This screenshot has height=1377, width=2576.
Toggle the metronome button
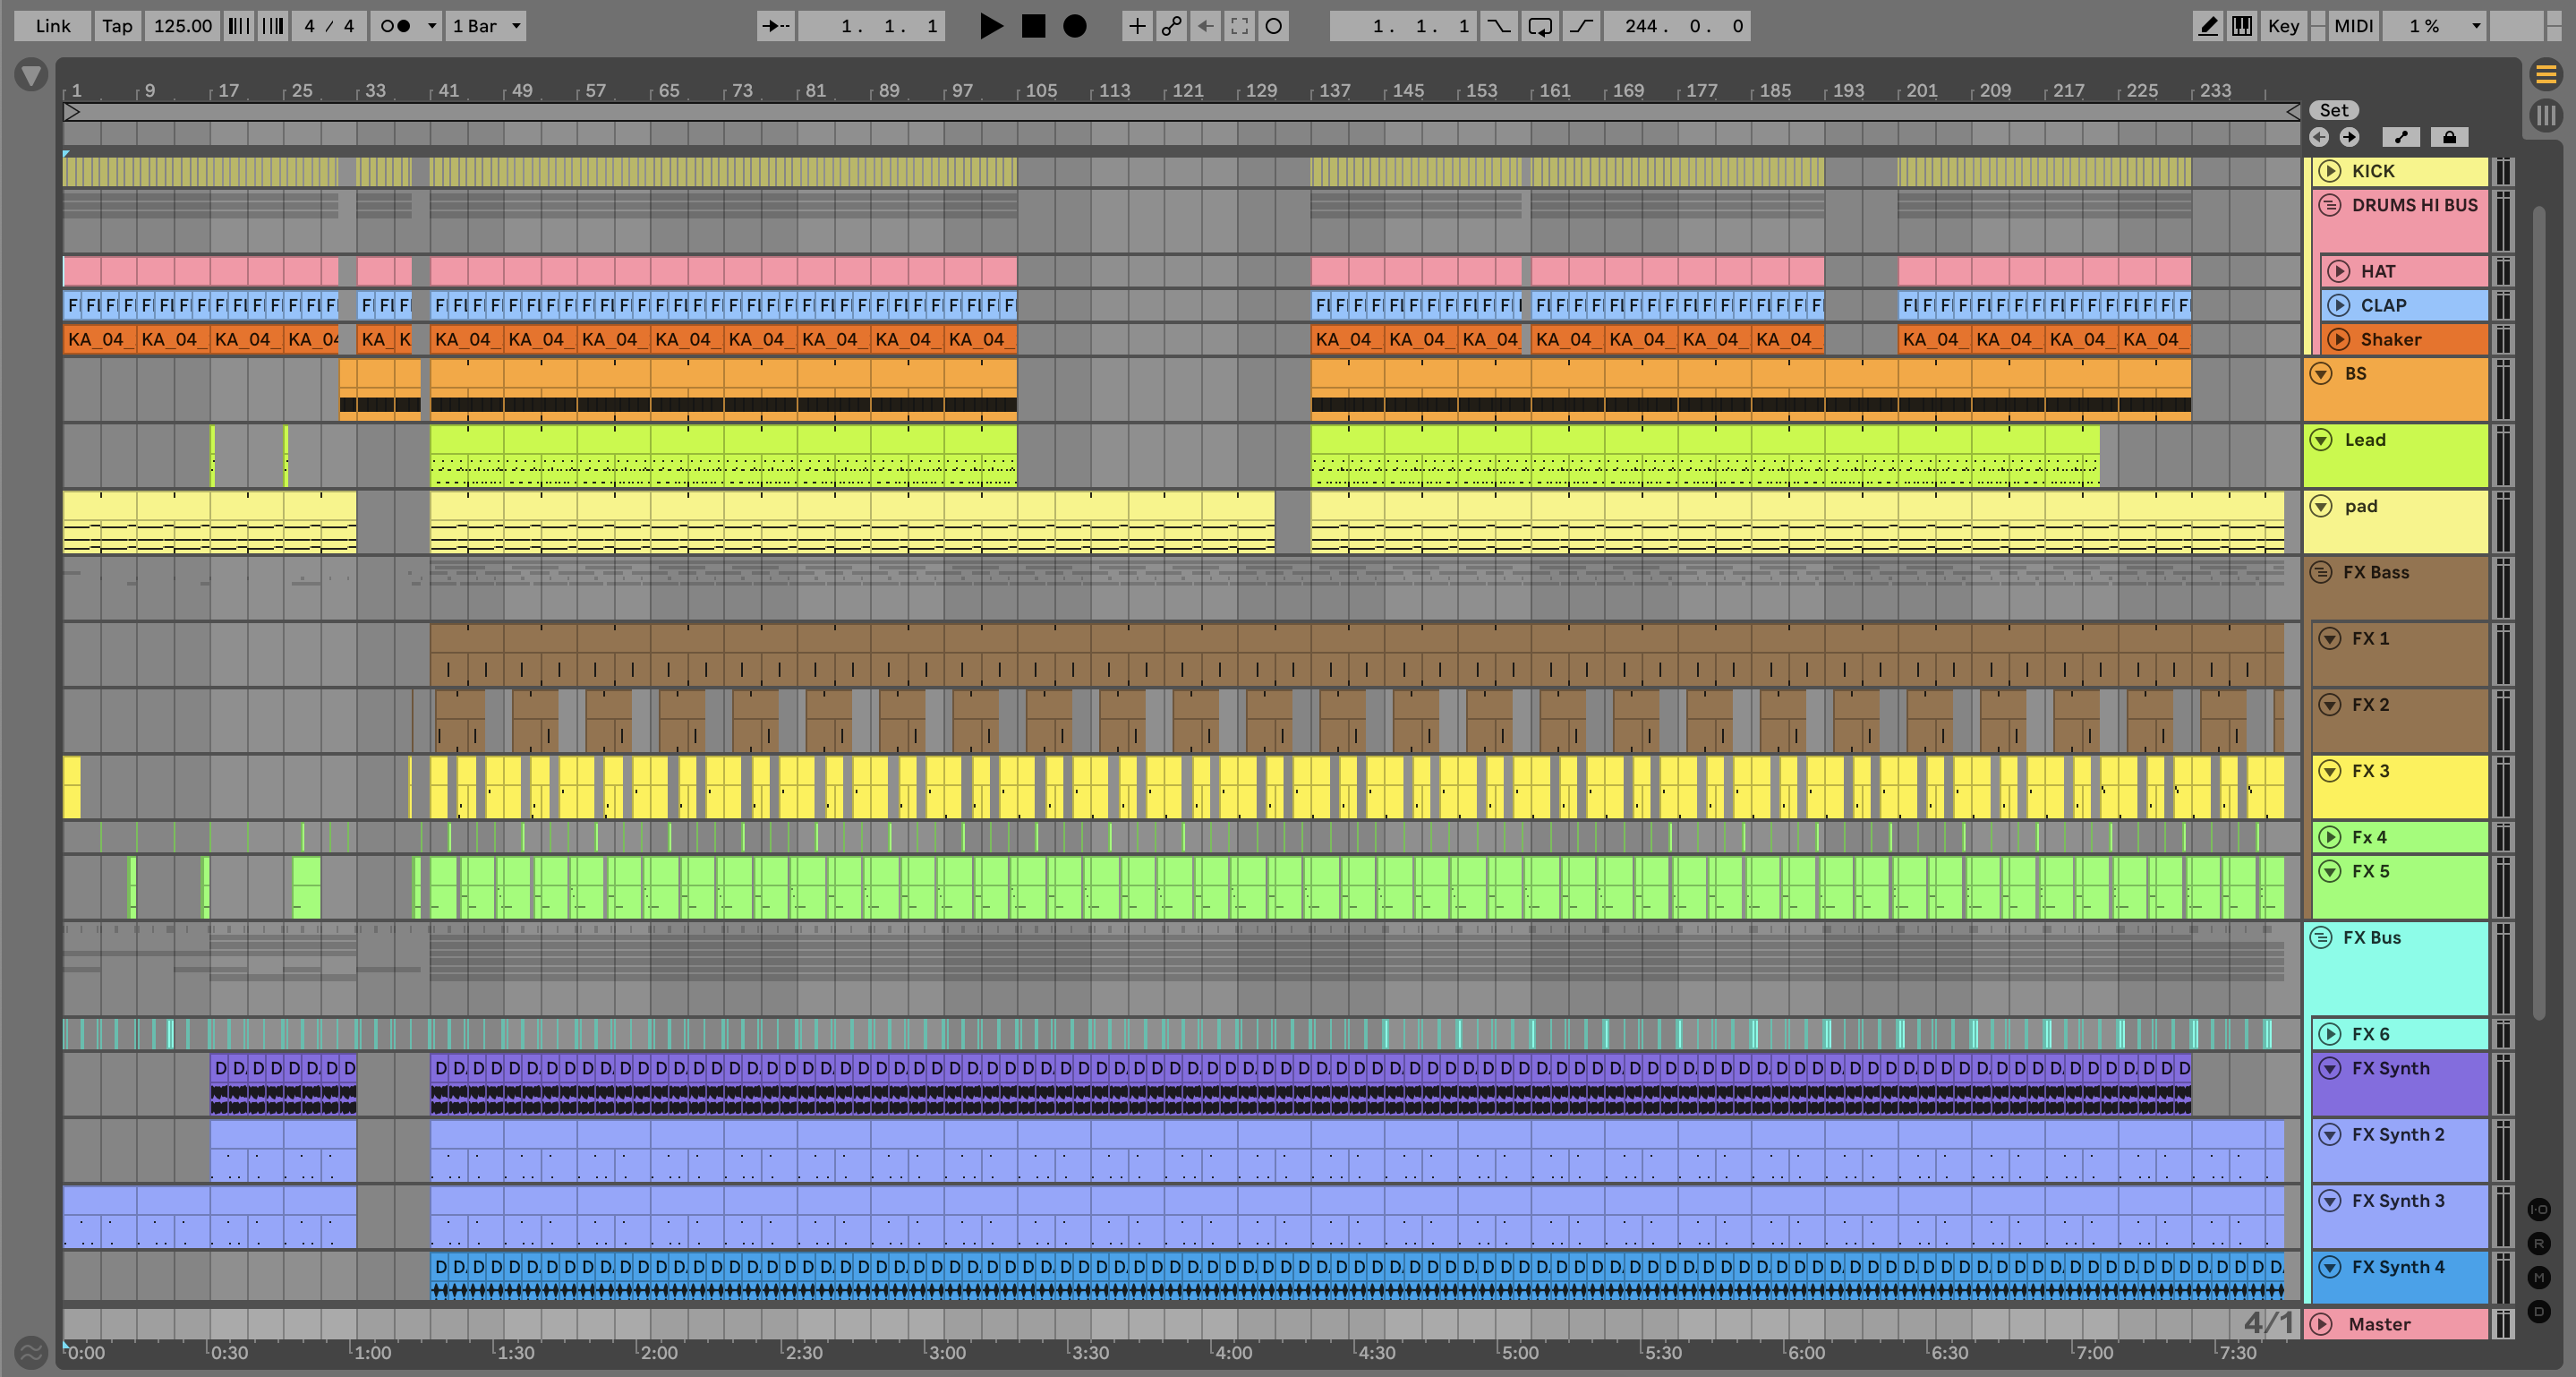point(396,26)
